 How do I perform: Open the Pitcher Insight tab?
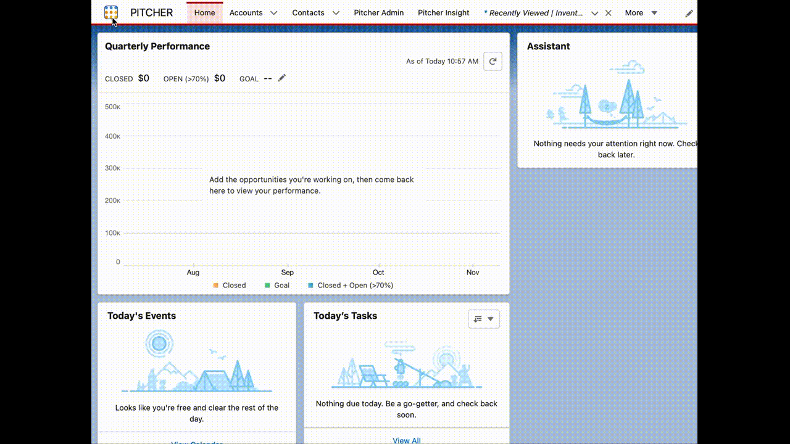coord(443,13)
